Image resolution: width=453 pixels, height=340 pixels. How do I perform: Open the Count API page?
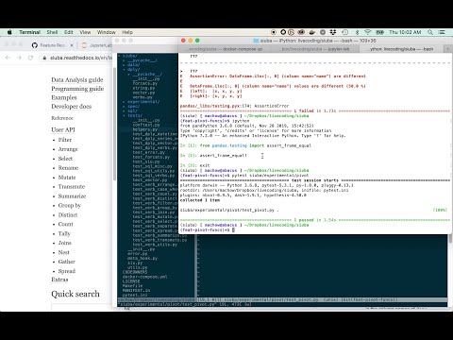click(x=65, y=224)
